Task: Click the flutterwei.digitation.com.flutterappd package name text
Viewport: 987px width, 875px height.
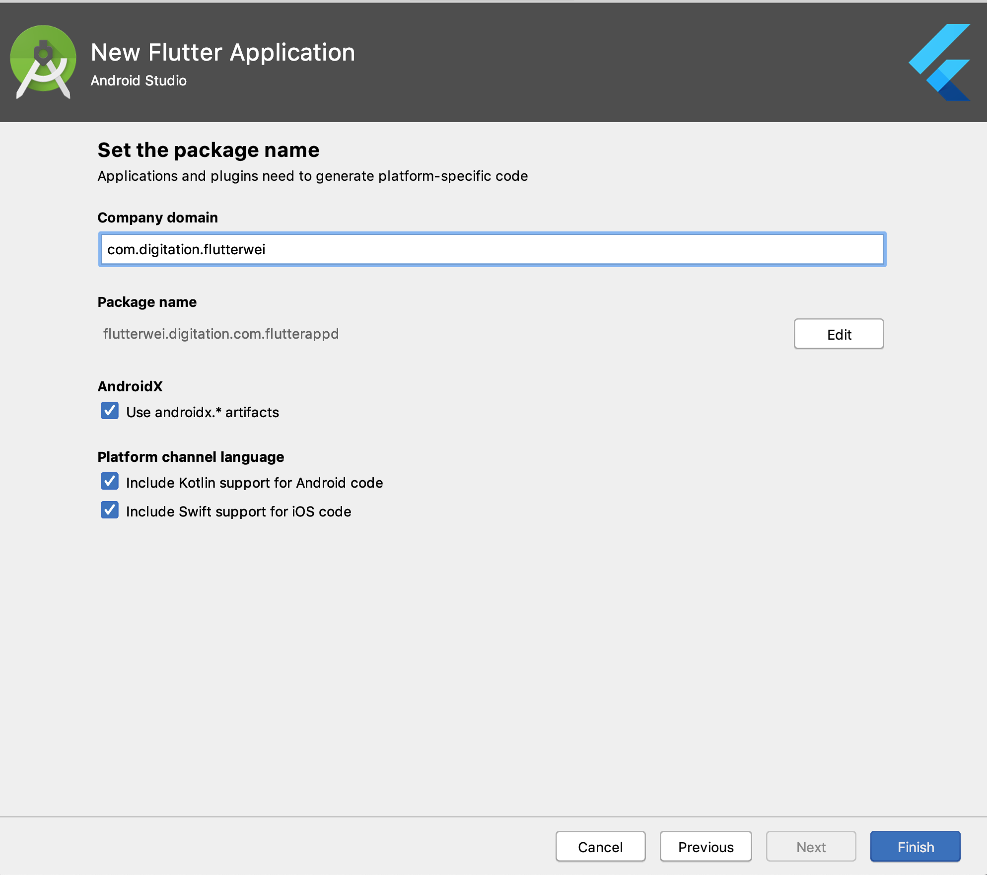Action: (221, 334)
